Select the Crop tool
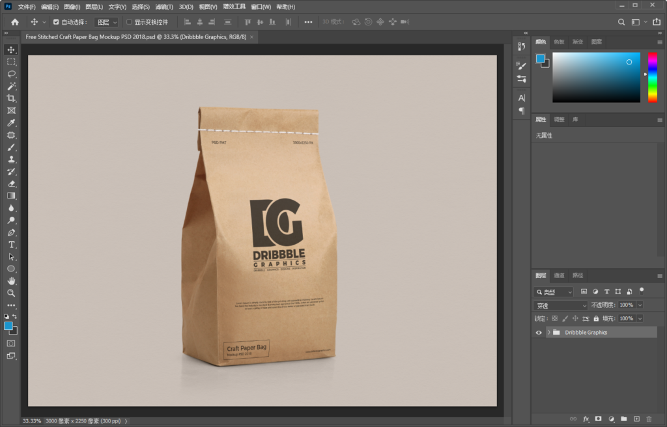 [x=11, y=98]
